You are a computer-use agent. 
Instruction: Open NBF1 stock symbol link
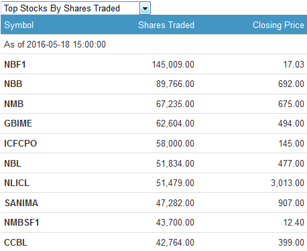(x=15, y=64)
